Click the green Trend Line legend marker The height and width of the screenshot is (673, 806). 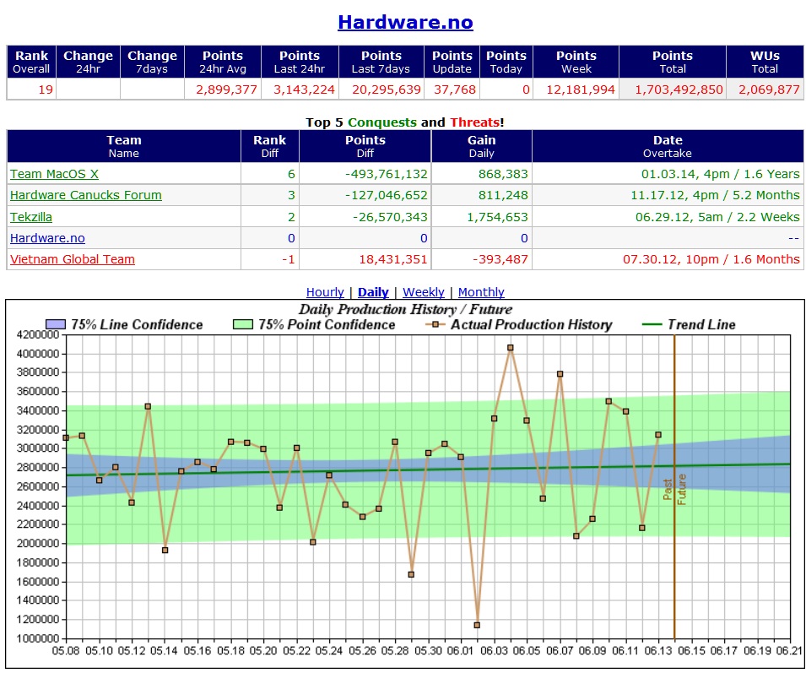pos(652,324)
